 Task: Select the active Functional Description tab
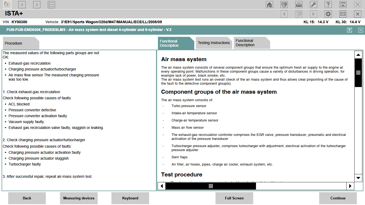[x=176, y=43]
